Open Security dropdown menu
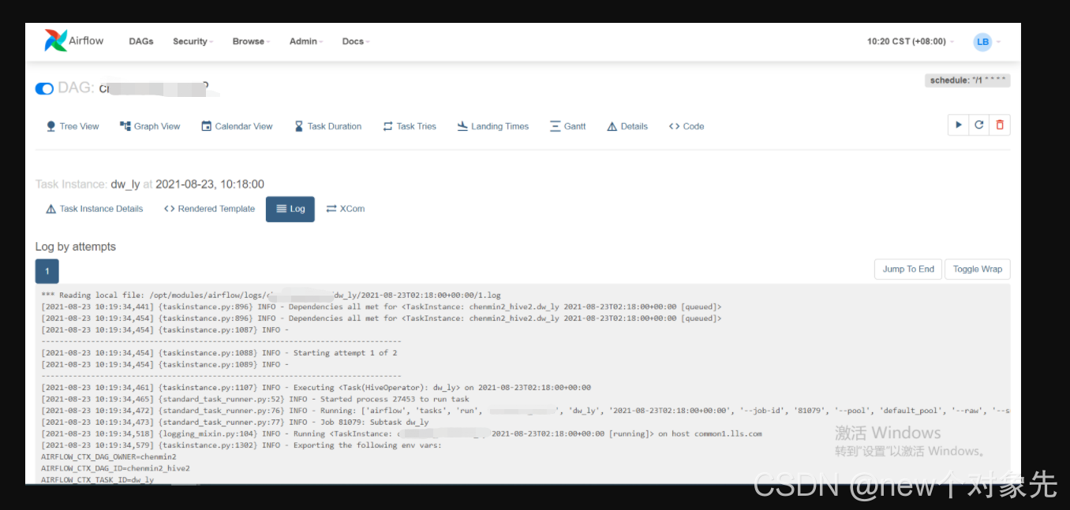This screenshot has width=1070, height=510. (x=193, y=42)
